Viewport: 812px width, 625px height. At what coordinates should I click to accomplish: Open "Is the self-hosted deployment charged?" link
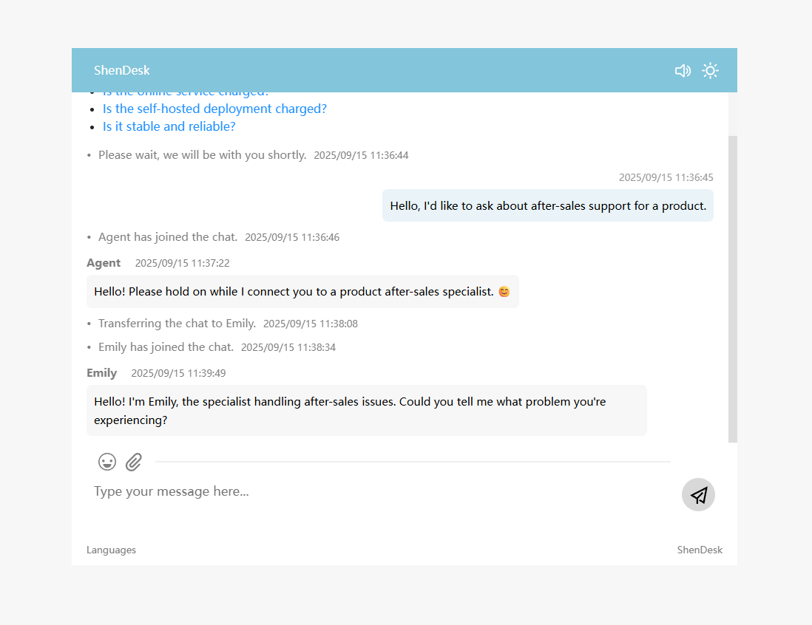click(214, 109)
